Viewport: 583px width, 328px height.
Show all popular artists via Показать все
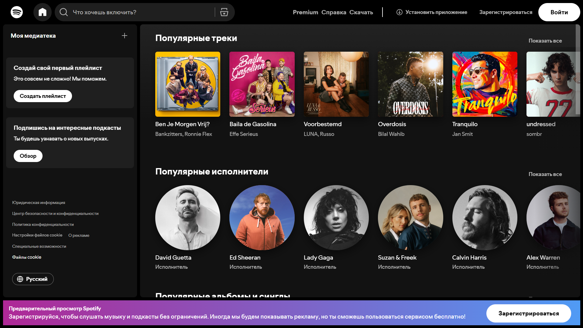click(545, 174)
